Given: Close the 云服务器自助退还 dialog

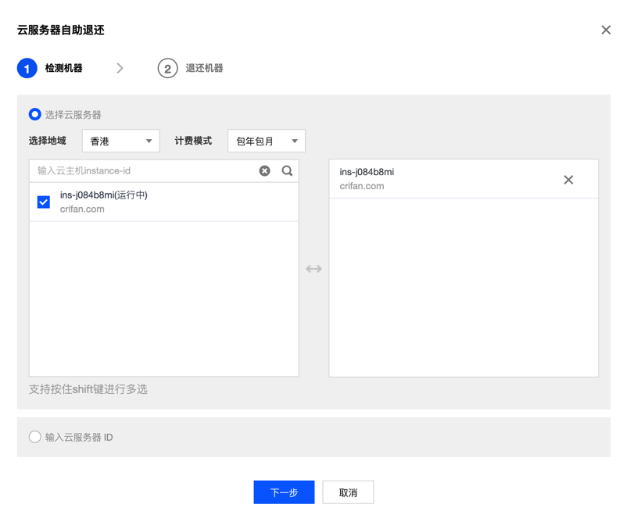Looking at the screenshot, I should (x=606, y=30).
